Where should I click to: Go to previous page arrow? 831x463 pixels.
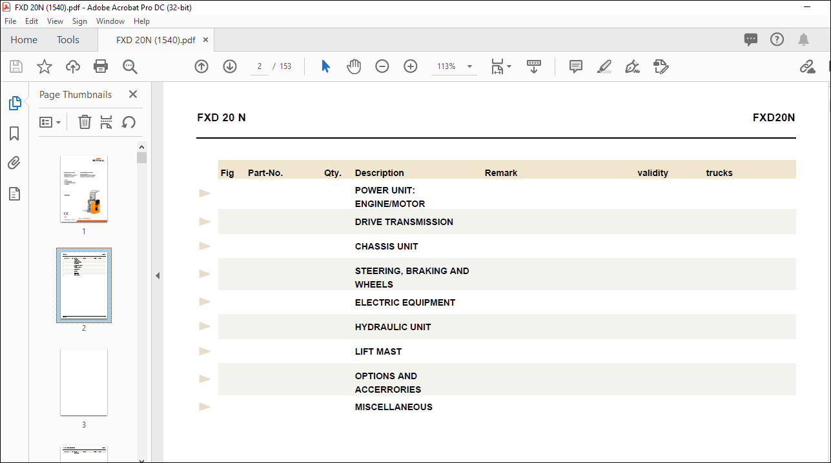(201, 66)
